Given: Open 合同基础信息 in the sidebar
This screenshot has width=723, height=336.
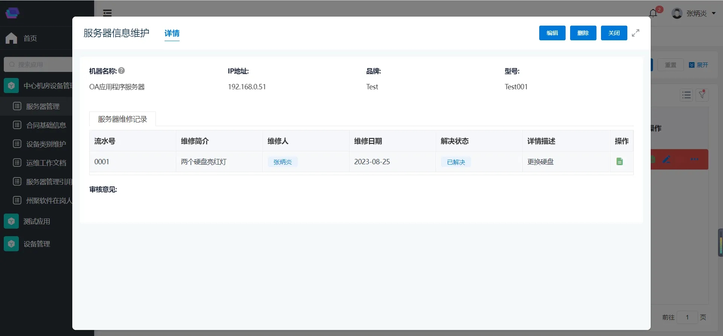Looking at the screenshot, I should tap(46, 125).
